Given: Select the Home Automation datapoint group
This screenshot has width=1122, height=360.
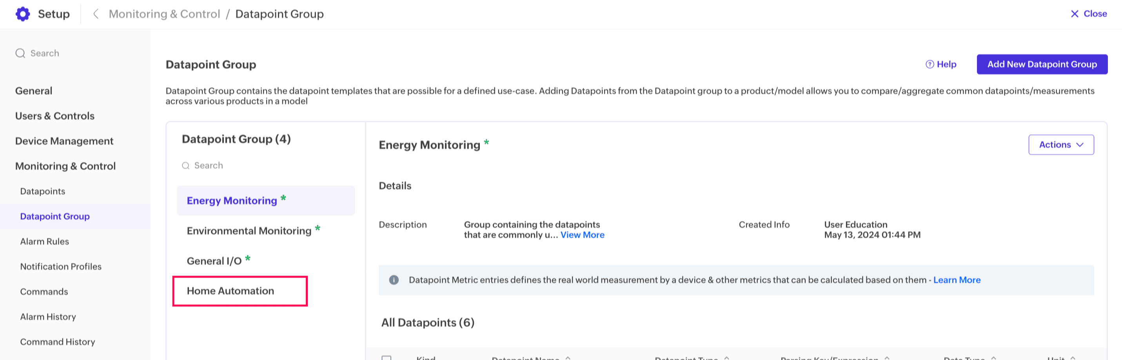Looking at the screenshot, I should click(231, 291).
